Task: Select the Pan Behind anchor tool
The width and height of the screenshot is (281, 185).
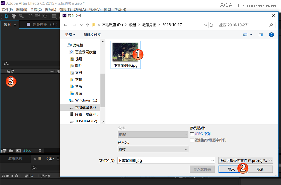Action: tap(45, 16)
